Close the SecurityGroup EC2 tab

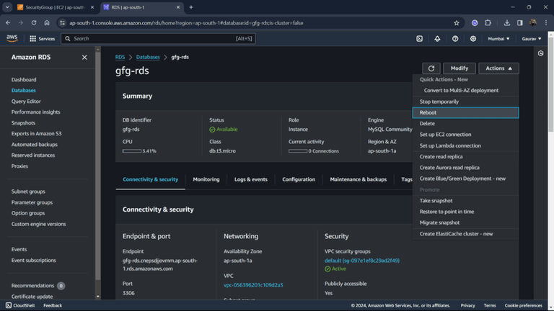click(x=92, y=7)
